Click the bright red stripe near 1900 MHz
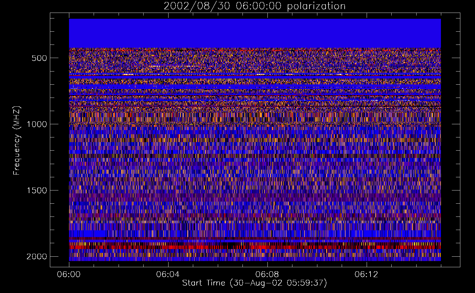The height and width of the screenshot is (293, 475). coord(255,247)
